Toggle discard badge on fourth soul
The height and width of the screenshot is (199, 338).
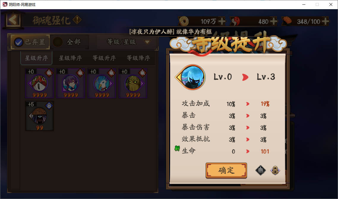[x=143, y=73]
